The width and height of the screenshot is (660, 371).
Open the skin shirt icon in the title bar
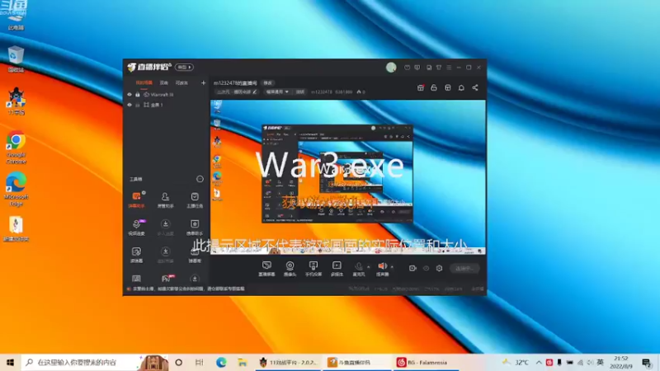(439, 68)
